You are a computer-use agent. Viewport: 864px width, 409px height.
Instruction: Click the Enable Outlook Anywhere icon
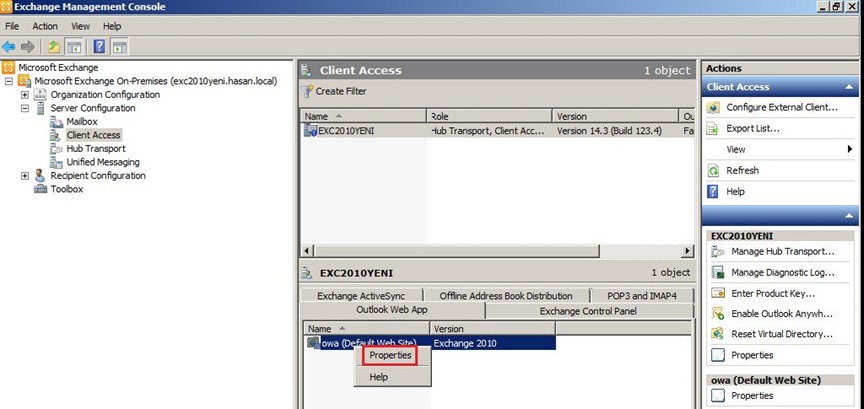point(717,314)
